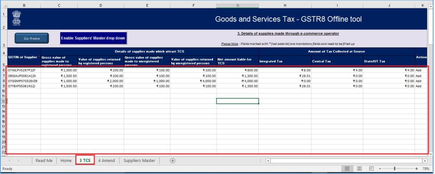Select row 10 header
Image resolution: width=435 pixels, height=174 pixels.
pyautogui.click(x=4, y=91)
